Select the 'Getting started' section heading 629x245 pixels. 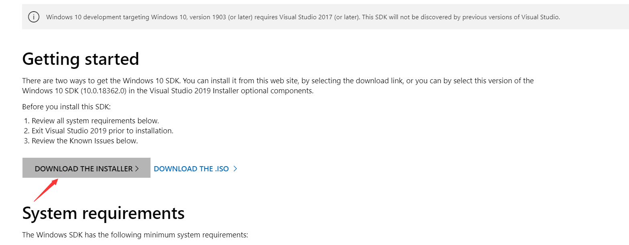coord(80,58)
